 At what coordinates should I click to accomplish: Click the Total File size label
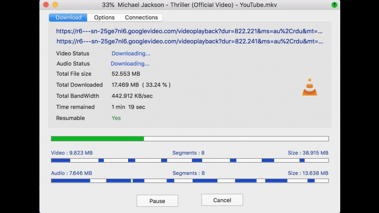coord(74,74)
